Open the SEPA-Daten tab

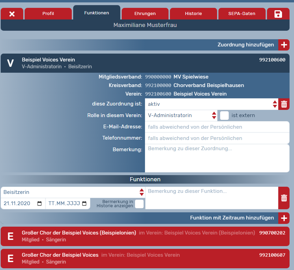pyautogui.click(x=242, y=14)
